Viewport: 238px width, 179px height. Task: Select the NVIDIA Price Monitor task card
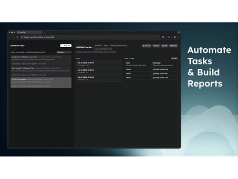(x=41, y=83)
